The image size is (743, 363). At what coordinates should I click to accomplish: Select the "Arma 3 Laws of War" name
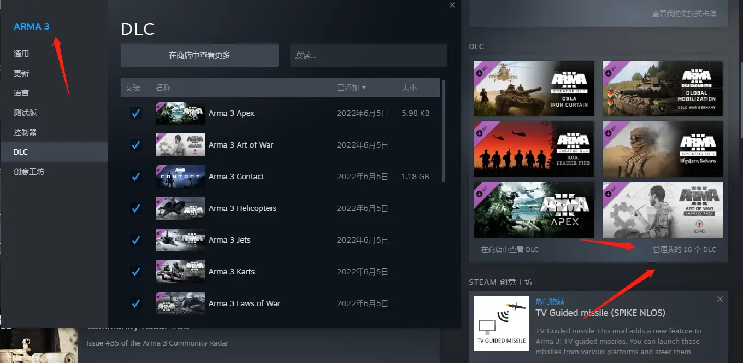[244, 303]
